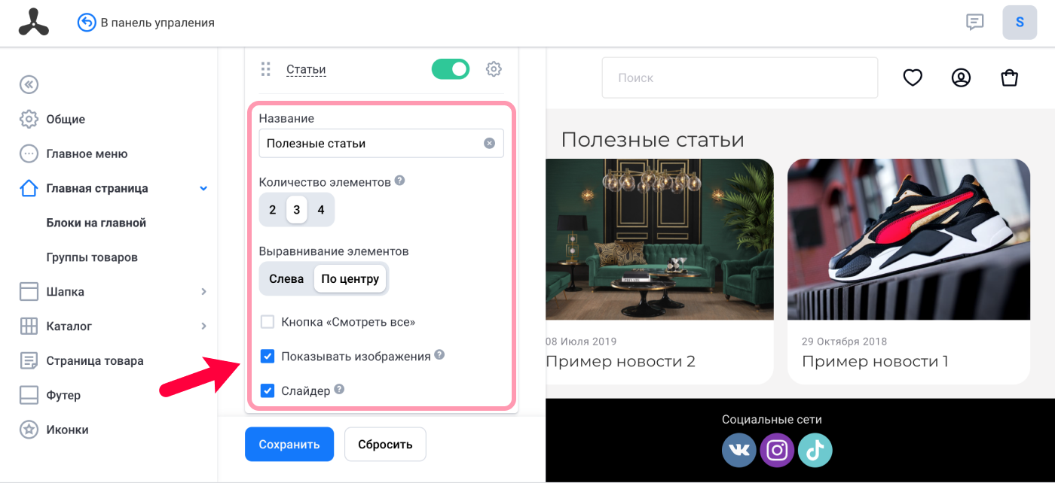Open Блоки на главной subsection
The height and width of the screenshot is (483, 1055).
point(96,223)
